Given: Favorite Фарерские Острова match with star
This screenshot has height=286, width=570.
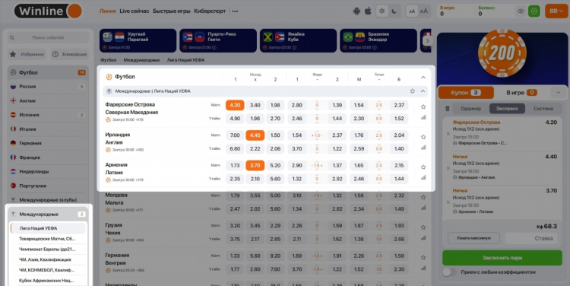Looking at the screenshot, I should (x=423, y=106).
